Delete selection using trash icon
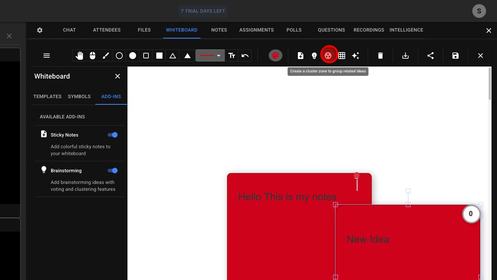 [x=380, y=56]
